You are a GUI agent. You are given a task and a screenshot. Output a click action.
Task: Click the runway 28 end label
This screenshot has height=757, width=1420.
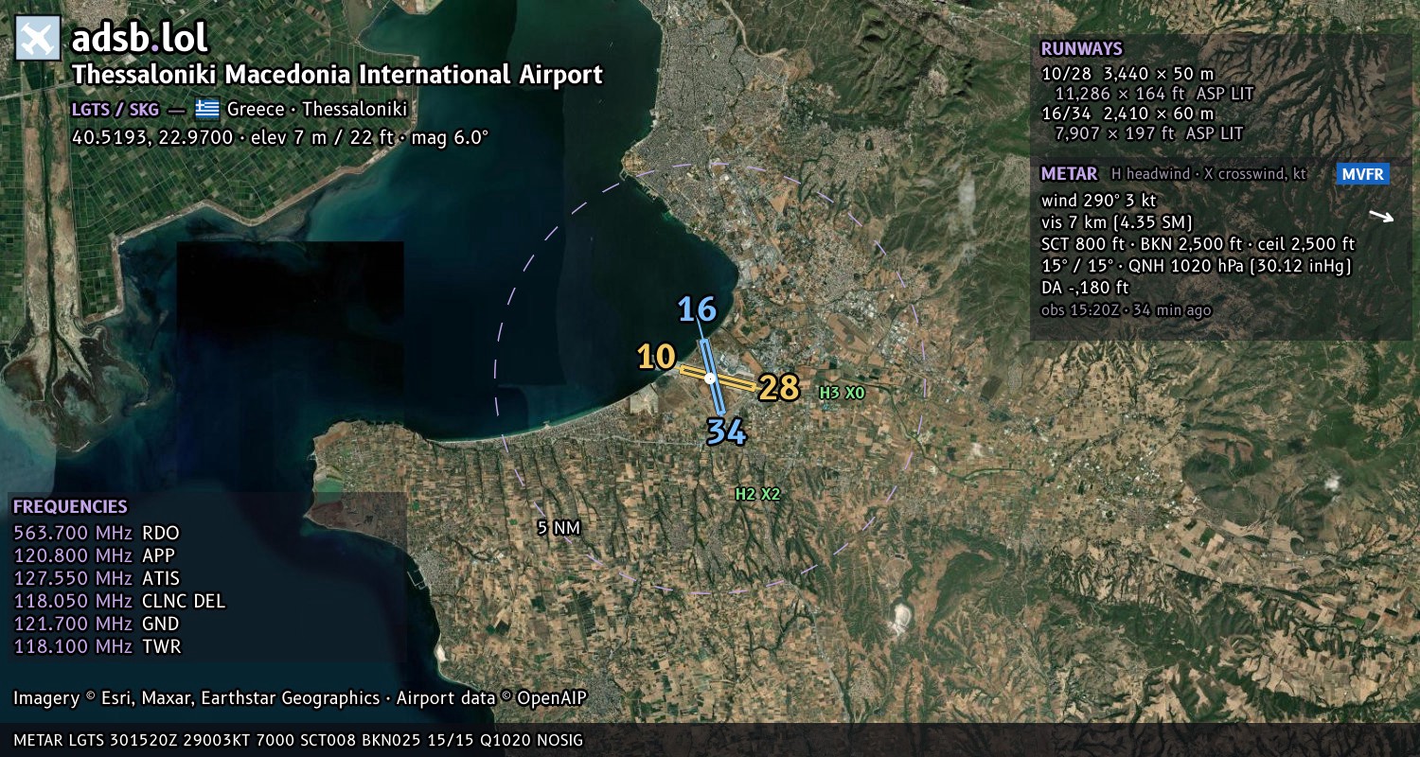click(779, 388)
